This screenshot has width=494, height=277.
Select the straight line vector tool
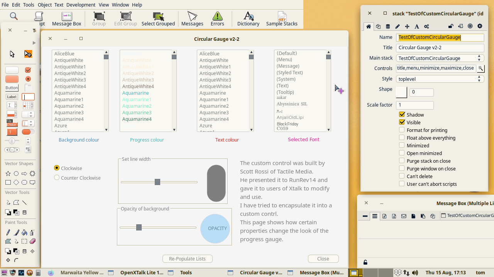[x=25, y=202]
